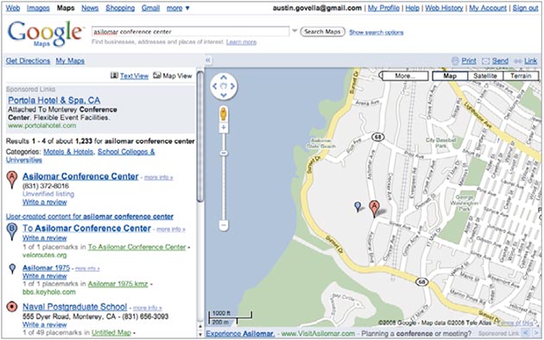This screenshot has height=340, width=544.
Task: Click the small blue marker on map
Action: pos(357,207)
